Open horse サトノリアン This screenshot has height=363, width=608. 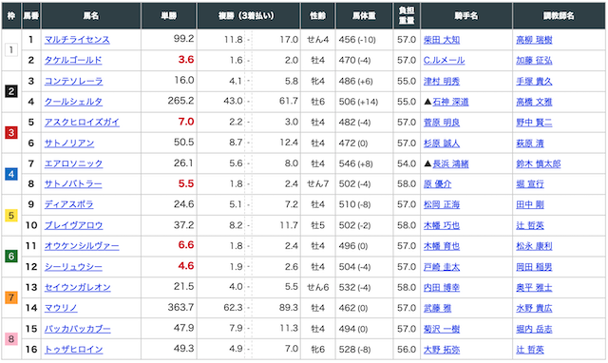(69, 143)
